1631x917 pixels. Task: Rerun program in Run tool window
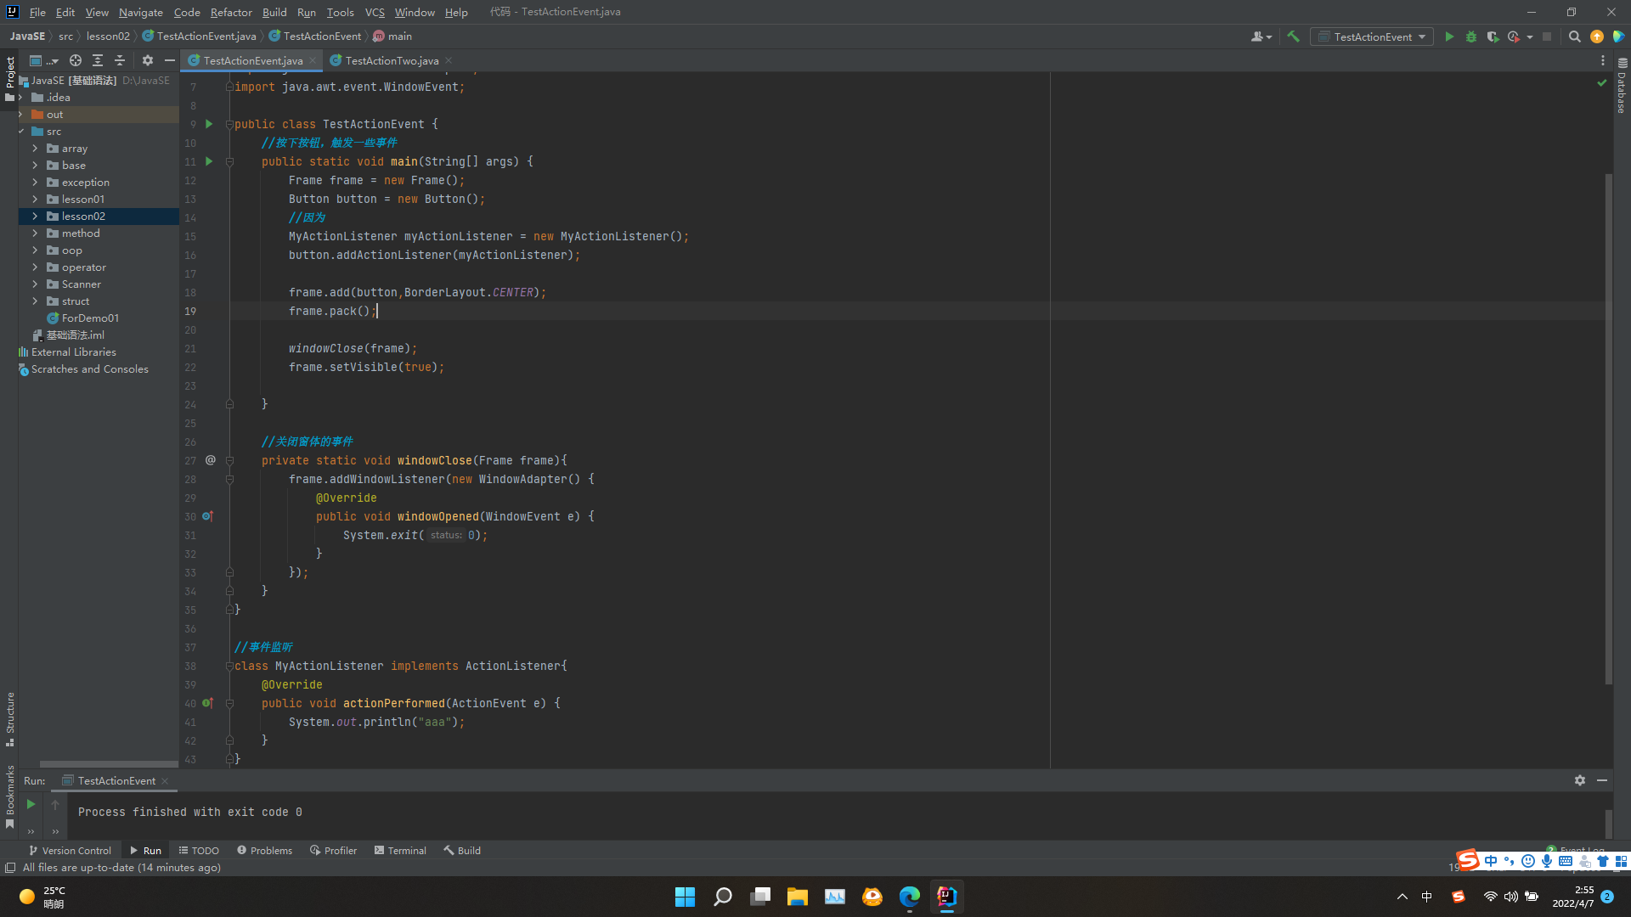point(31,804)
